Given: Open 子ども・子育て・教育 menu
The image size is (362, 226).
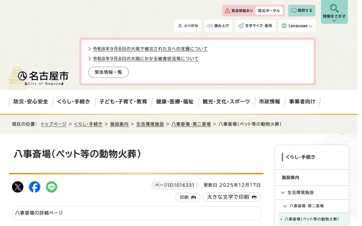Looking at the screenshot, I should point(123,101).
